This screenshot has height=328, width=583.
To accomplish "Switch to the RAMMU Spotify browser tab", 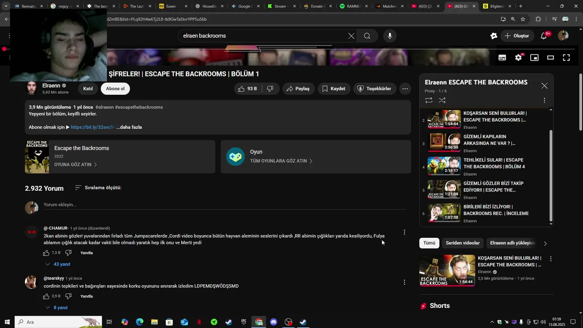I will coord(353,6).
